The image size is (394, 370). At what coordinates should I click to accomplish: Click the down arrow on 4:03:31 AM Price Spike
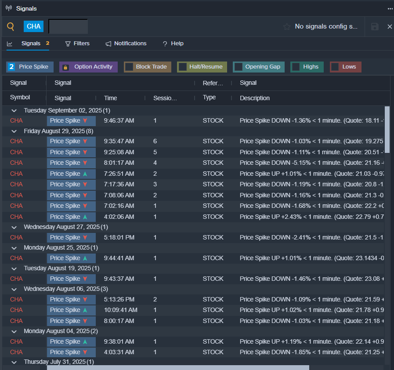click(85, 352)
